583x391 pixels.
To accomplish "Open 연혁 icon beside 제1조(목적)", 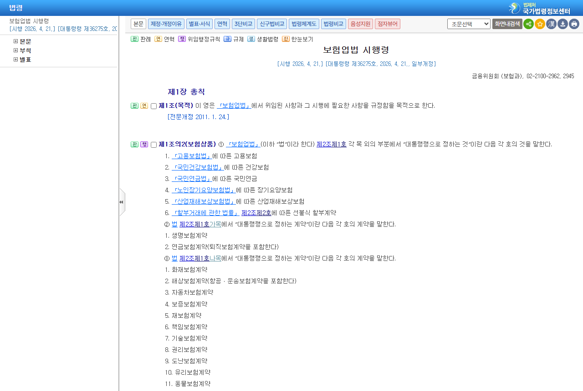I will [144, 106].
